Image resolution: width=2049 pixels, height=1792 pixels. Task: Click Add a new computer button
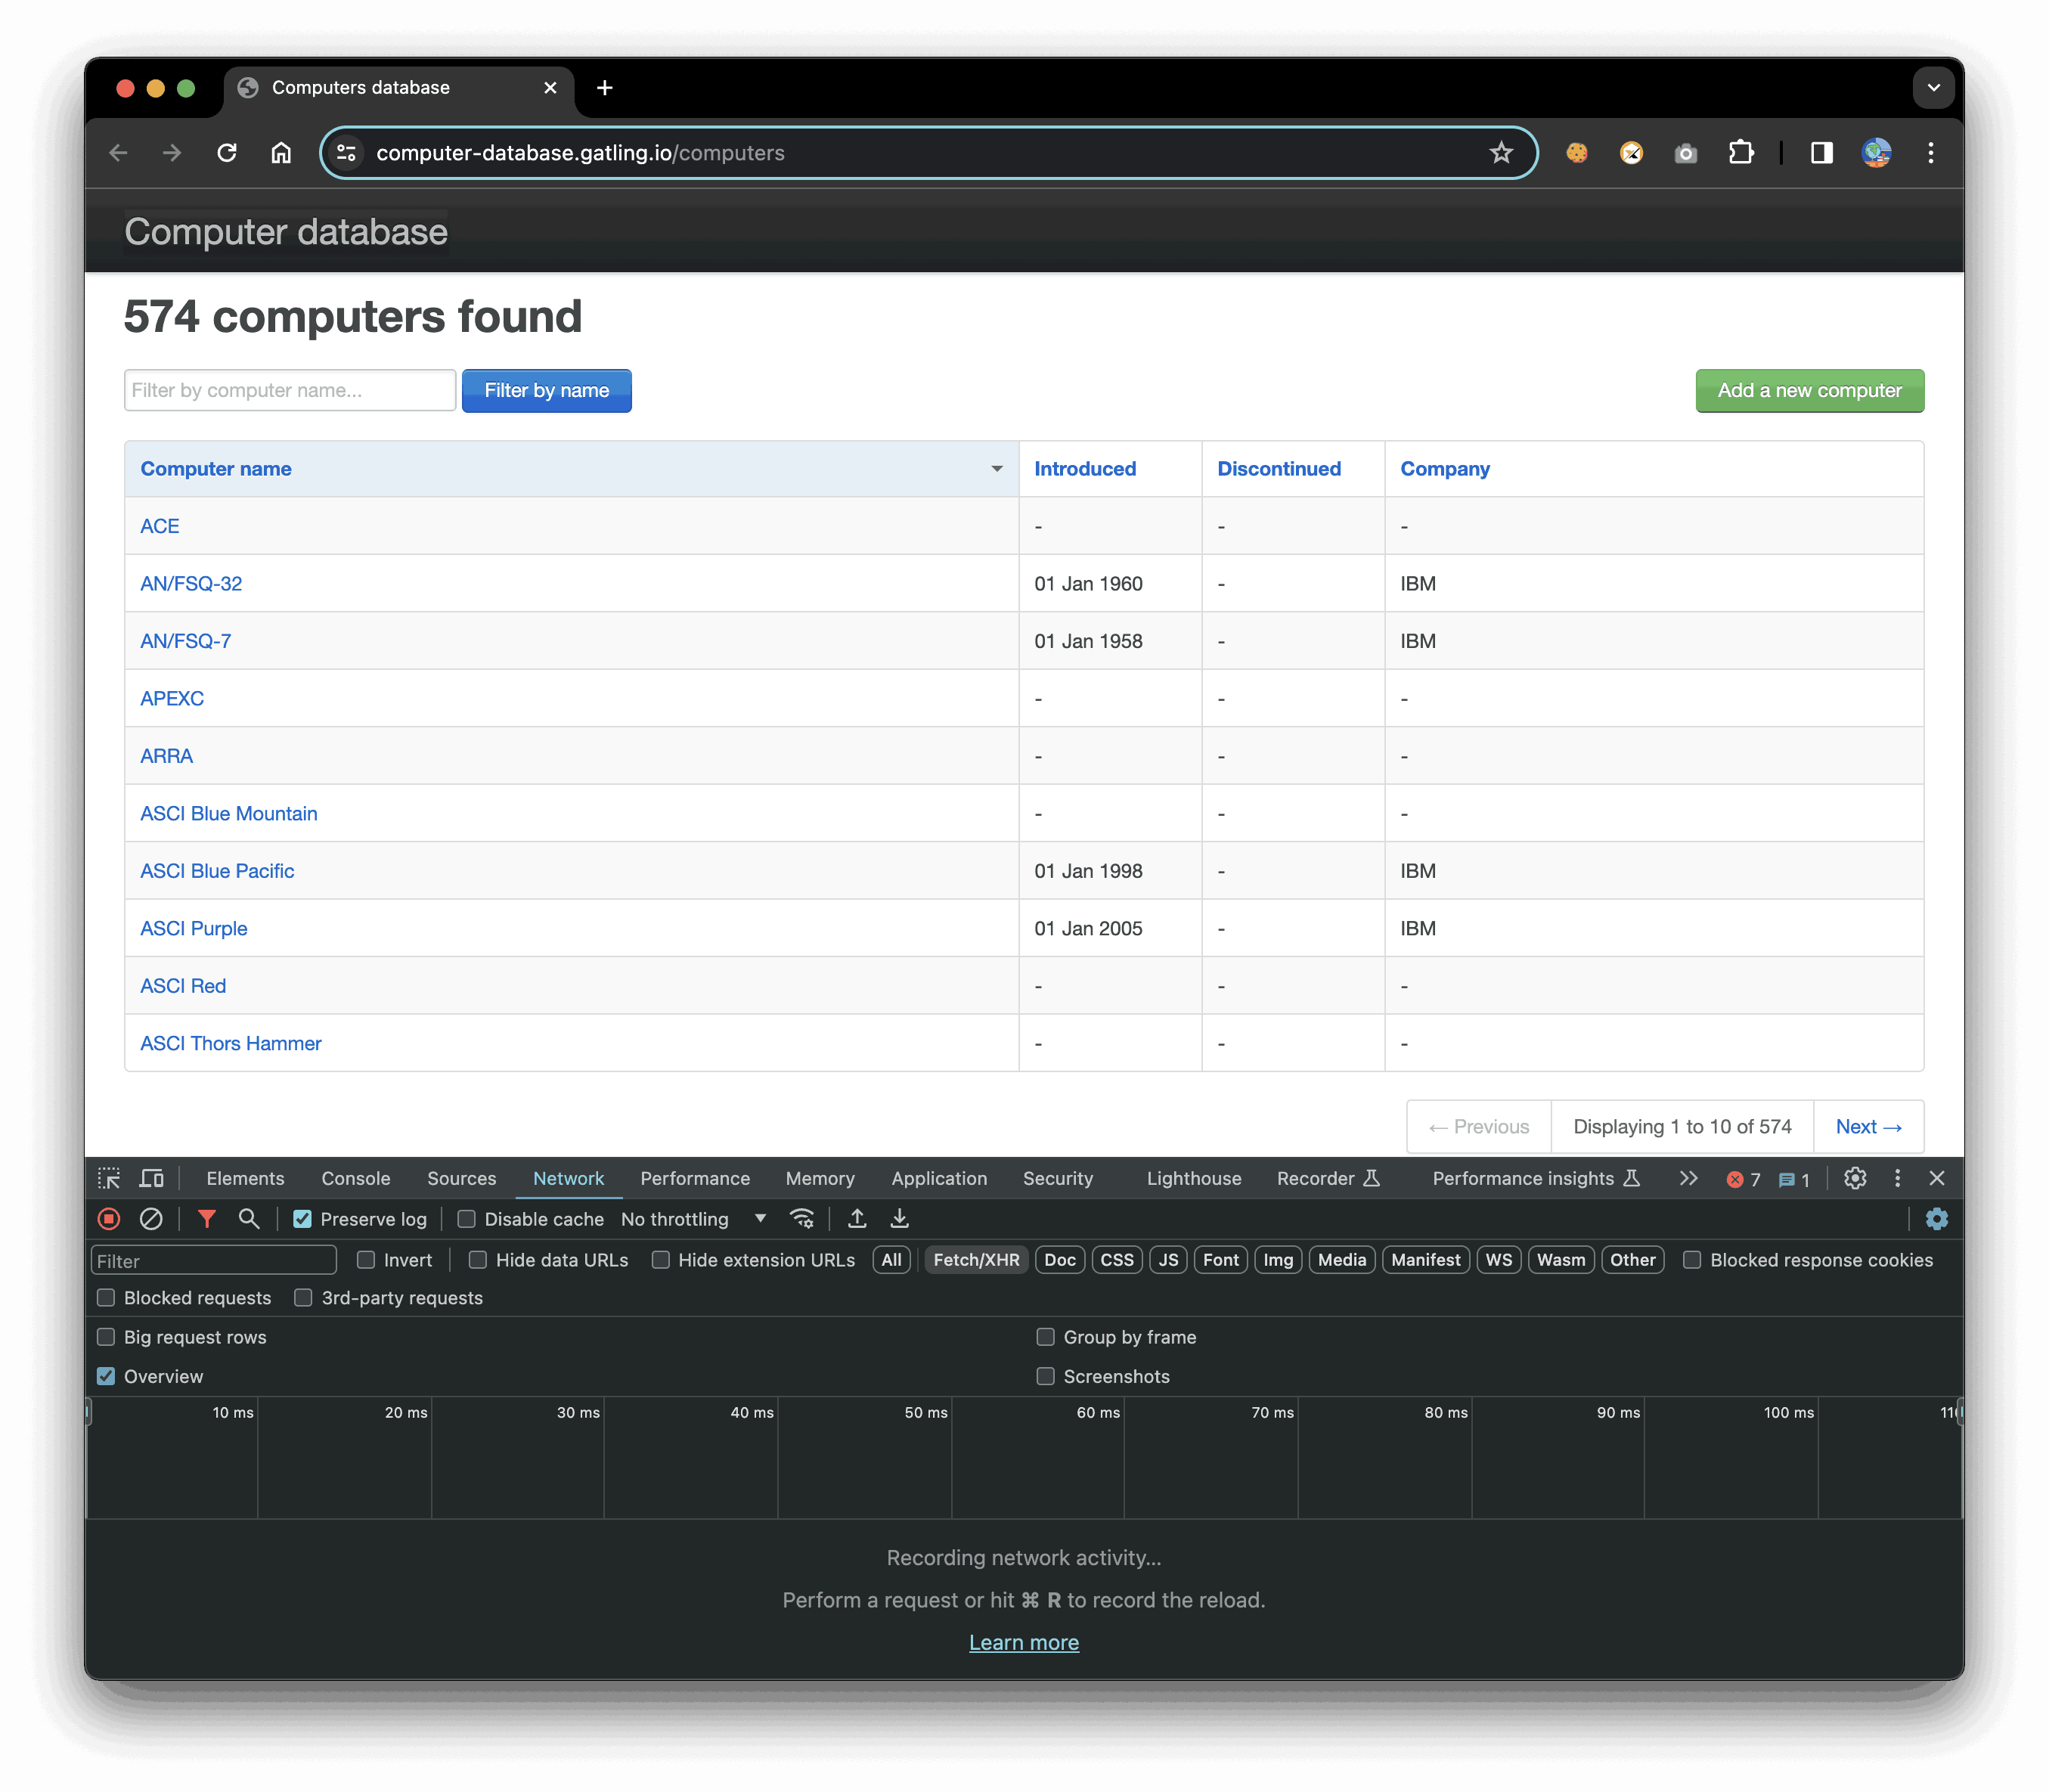click(1809, 390)
